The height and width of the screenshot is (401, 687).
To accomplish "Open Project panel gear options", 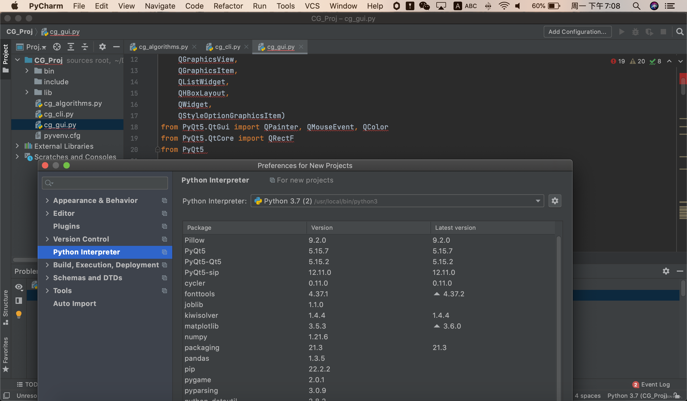I will point(102,47).
